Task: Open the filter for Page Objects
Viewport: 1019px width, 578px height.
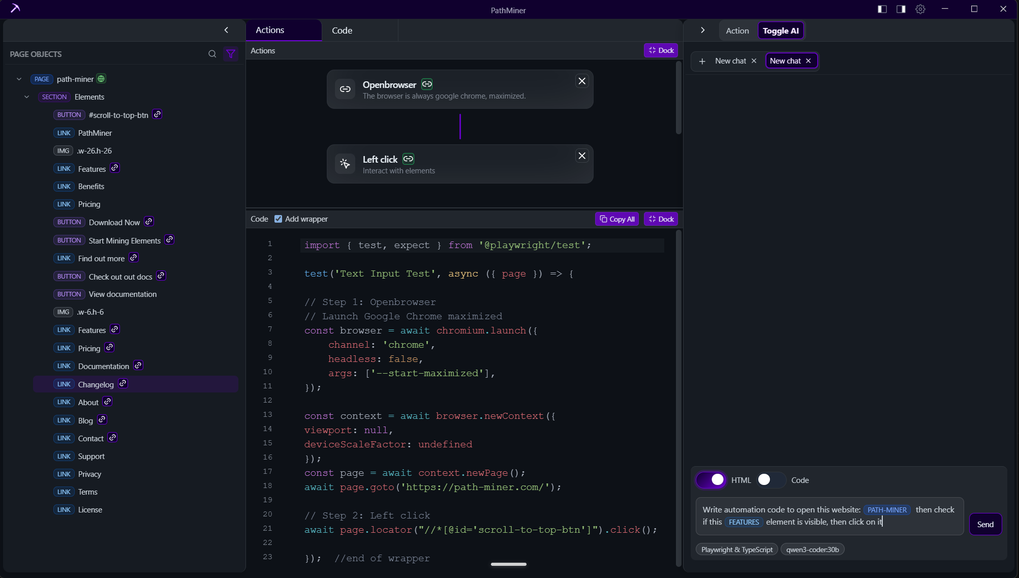Action: coord(231,54)
